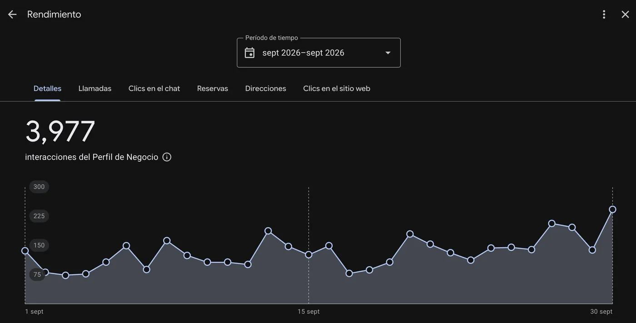Click the chart data point for 1 sept

pyautogui.click(x=25, y=251)
